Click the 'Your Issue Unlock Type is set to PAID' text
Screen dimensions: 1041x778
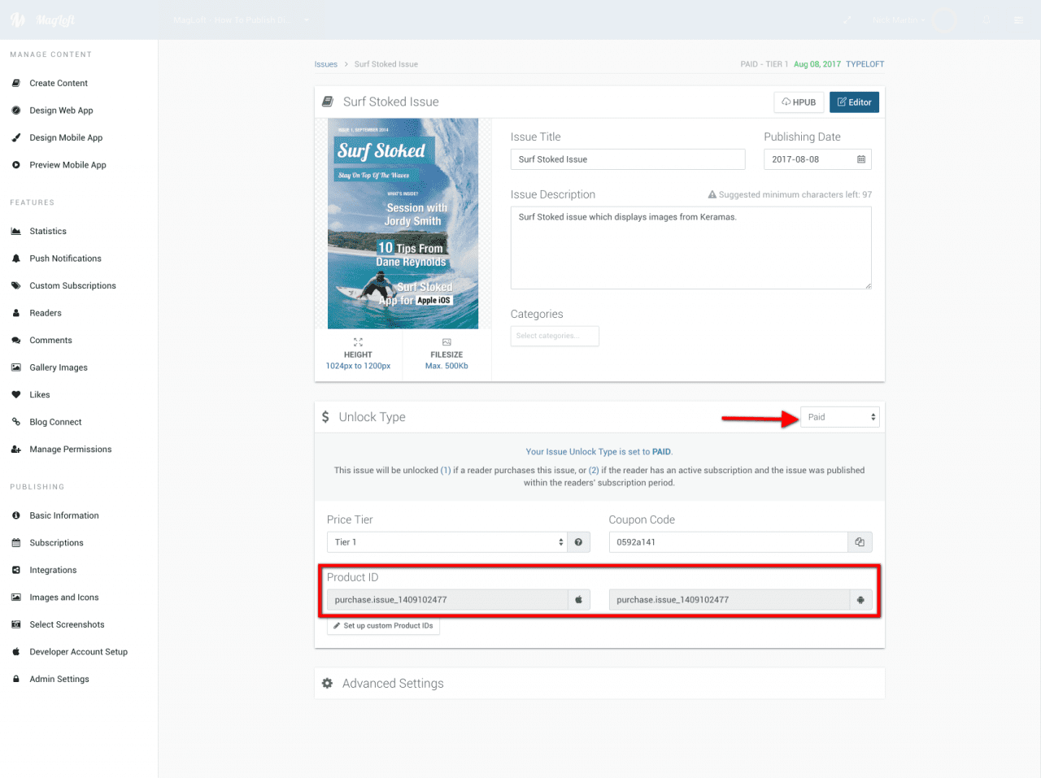coord(599,452)
